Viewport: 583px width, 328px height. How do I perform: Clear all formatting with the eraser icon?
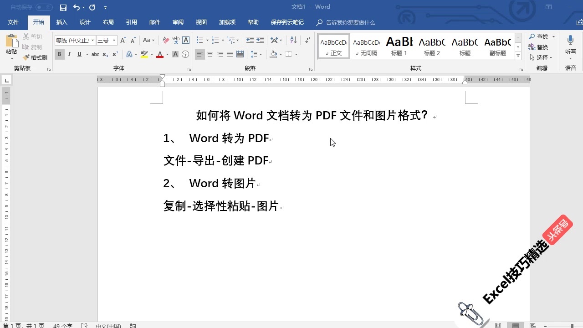pos(166,41)
